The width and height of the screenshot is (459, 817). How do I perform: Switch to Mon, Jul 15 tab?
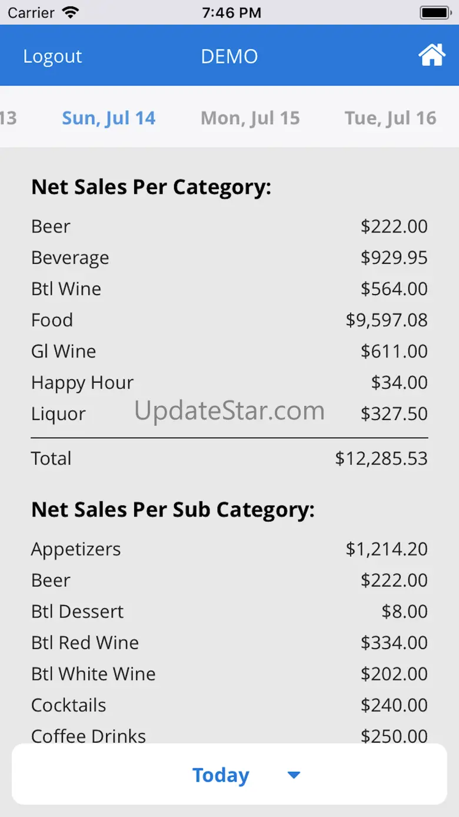pos(250,118)
